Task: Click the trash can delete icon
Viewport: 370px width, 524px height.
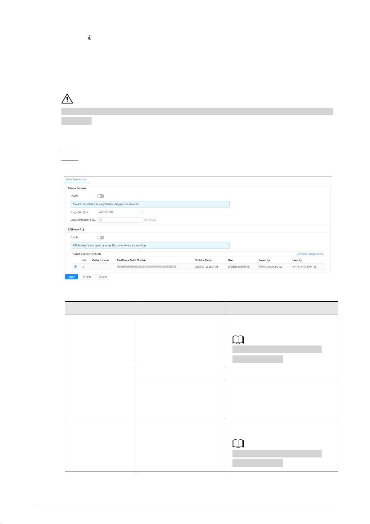Action: 90,38
